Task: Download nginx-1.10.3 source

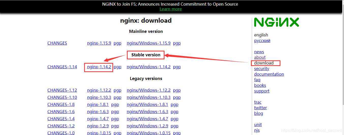Action: pos(99,97)
